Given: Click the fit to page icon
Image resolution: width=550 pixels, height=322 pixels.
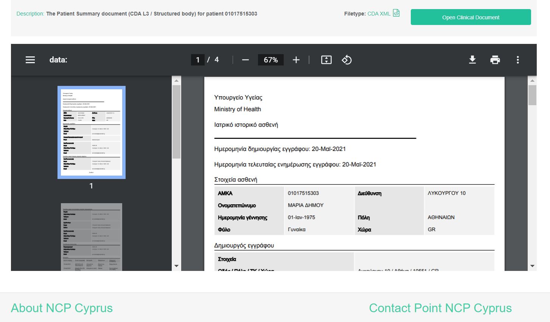Looking at the screenshot, I should click(x=326, y=60).
